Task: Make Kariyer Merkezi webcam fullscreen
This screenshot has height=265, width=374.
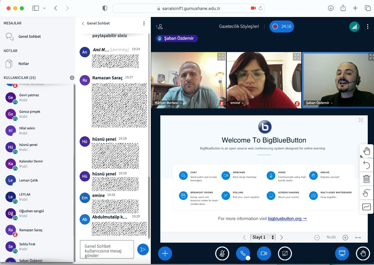Action: click(x=221, y=57)
